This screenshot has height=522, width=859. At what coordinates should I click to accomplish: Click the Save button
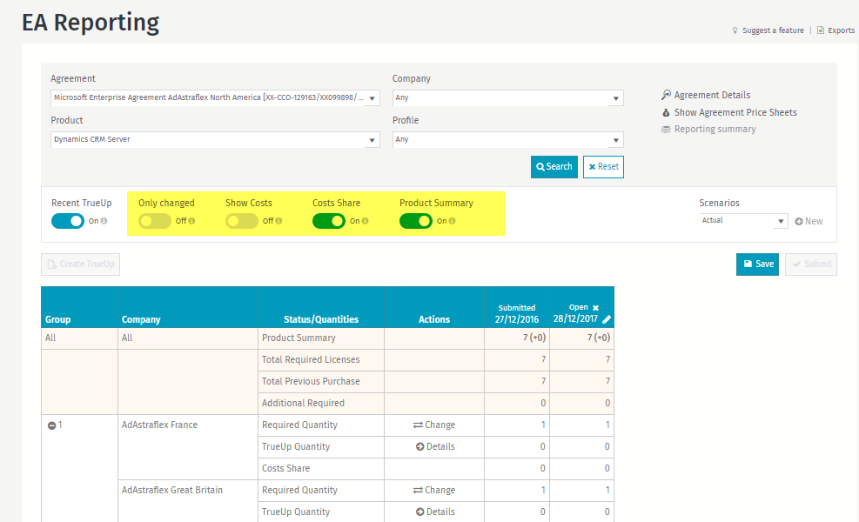757,264
